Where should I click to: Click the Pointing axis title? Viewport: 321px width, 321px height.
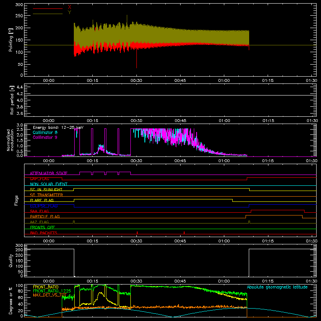(x=11, y=40)
